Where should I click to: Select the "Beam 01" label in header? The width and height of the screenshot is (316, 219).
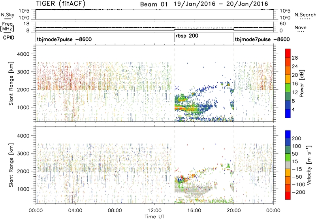tap(154, 4)
